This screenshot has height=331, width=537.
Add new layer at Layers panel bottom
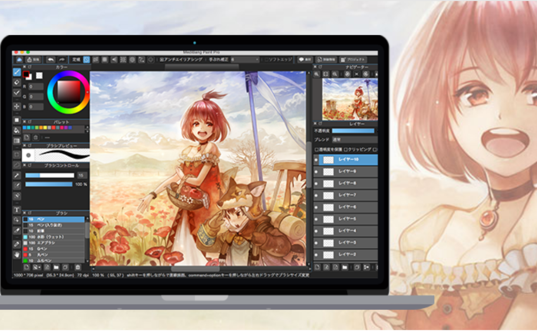click(x=317, y=267)
